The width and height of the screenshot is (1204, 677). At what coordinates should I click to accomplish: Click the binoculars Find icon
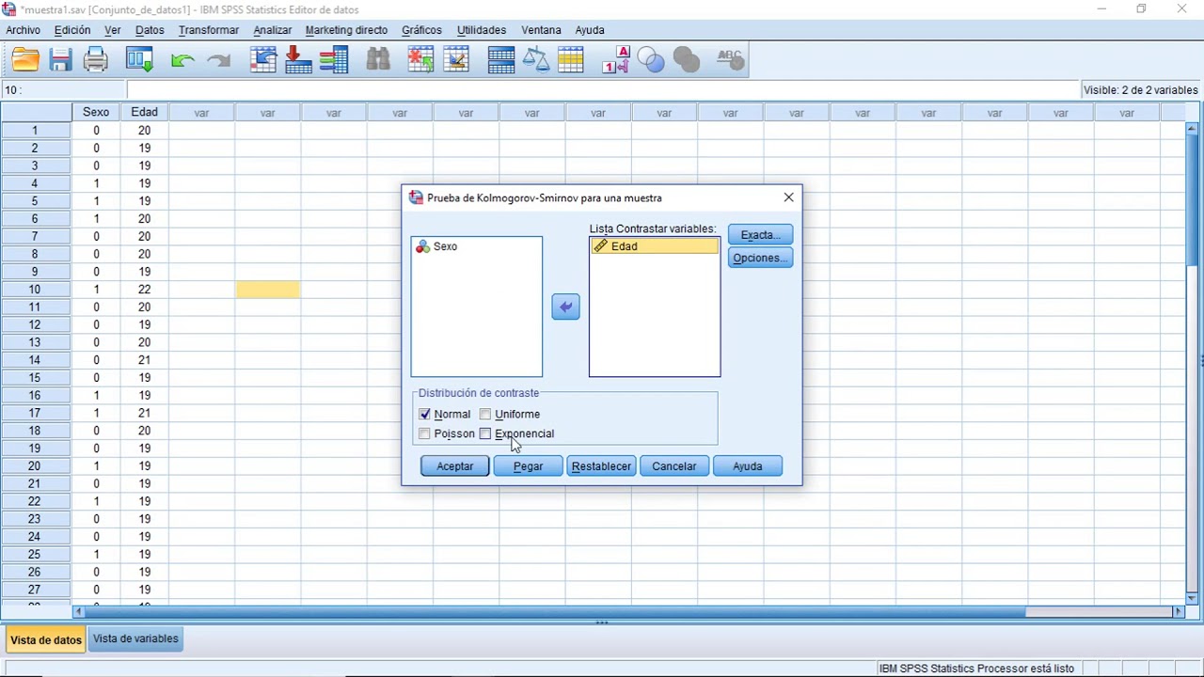coord(378,60)
